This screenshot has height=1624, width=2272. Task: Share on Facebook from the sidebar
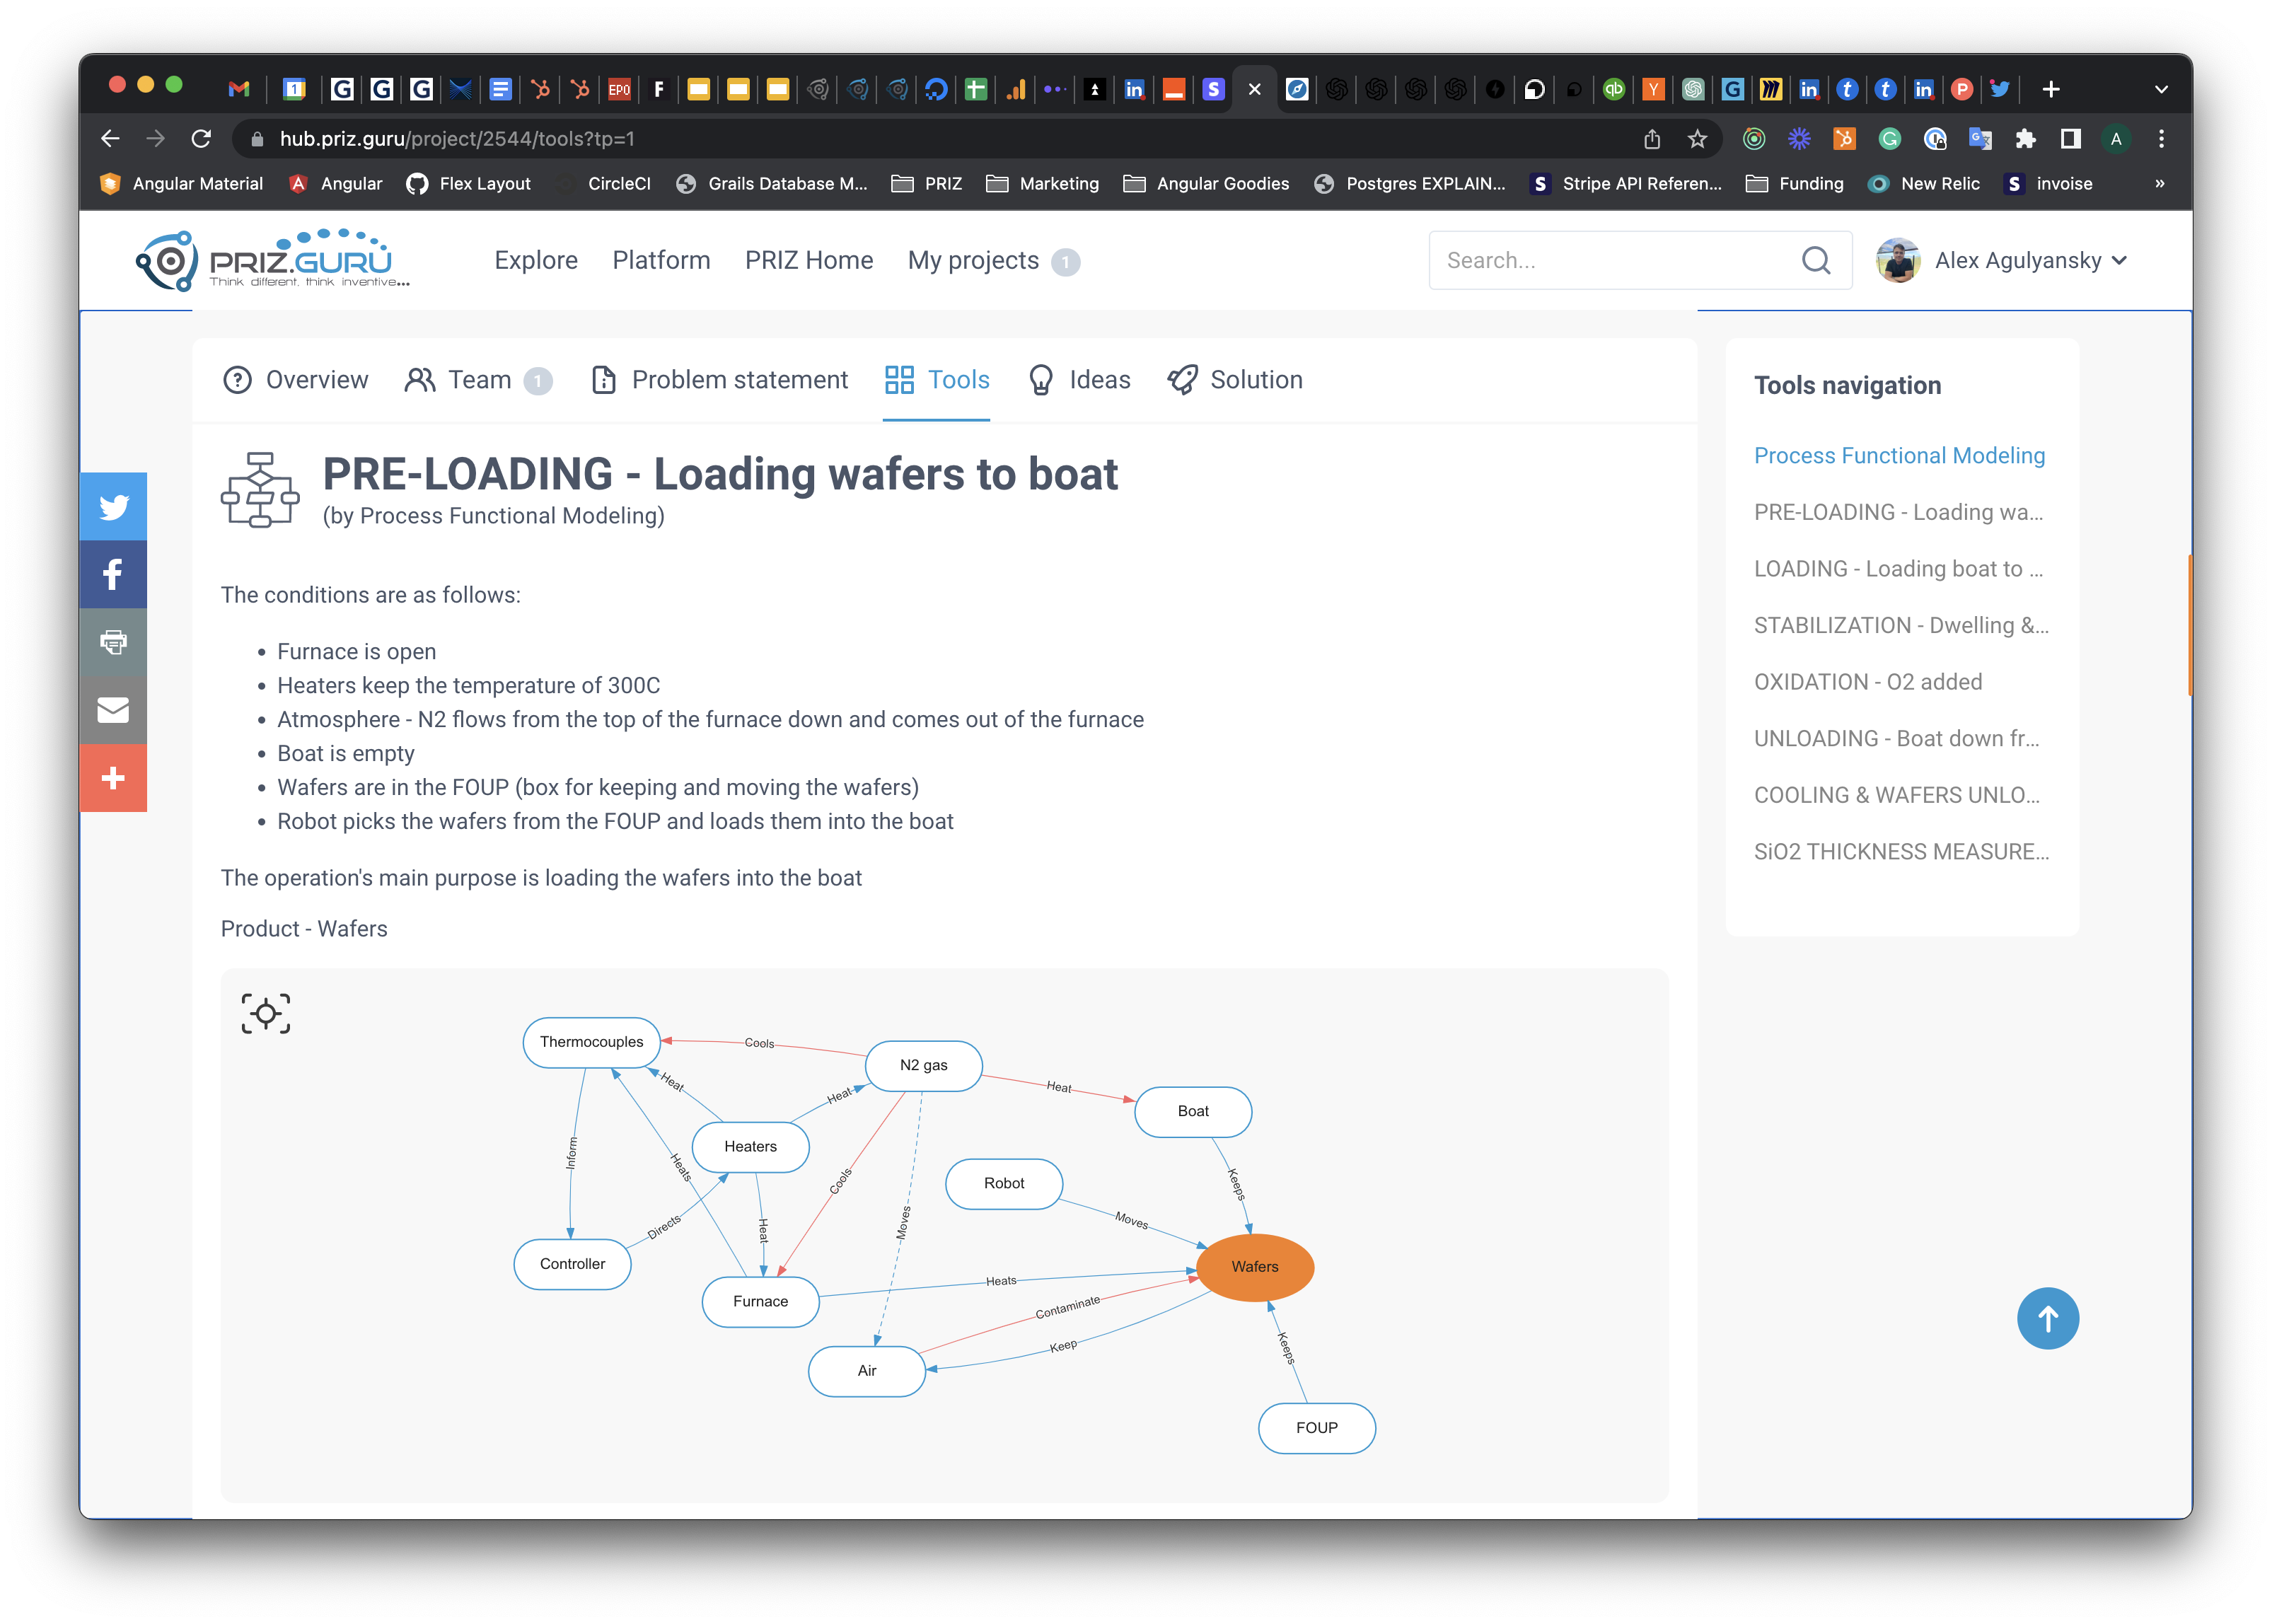pyautogui.click(x=113, y=575)
